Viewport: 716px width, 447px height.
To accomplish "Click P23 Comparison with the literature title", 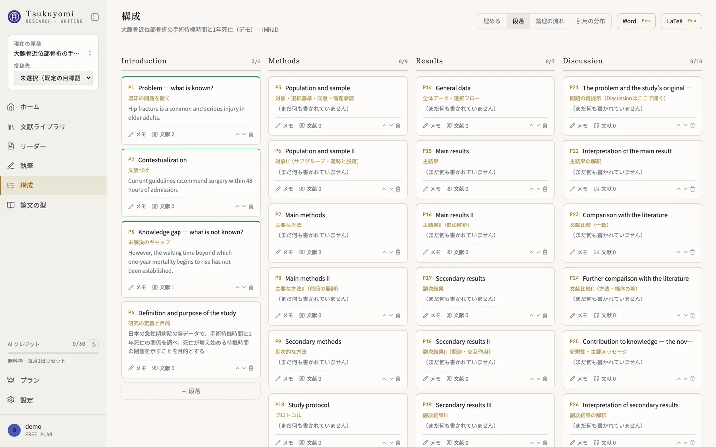I will click(x=625, y=215).
